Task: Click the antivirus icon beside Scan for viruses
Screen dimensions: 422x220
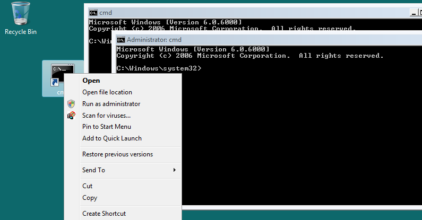Action: tap(71, 116)
